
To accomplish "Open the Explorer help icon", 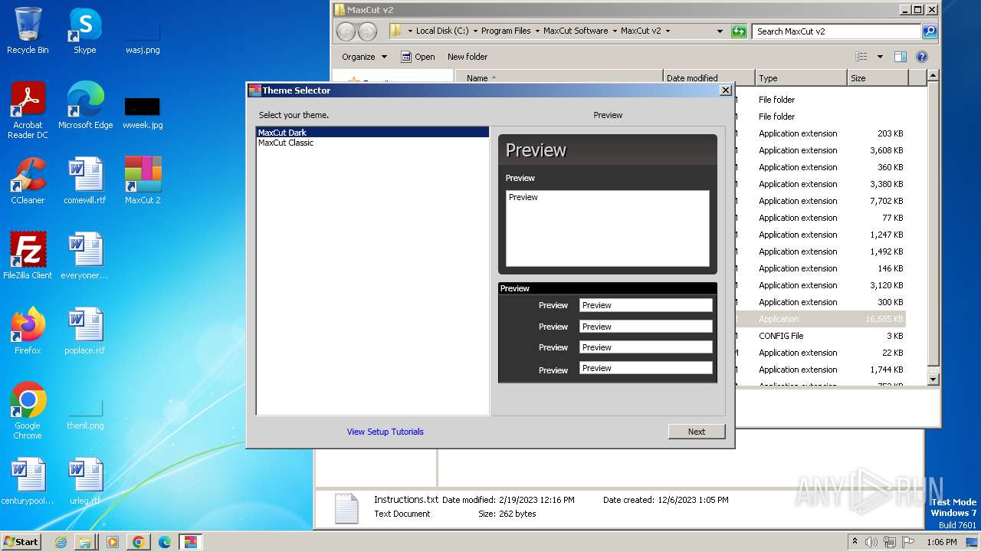I will pos(922,57).
